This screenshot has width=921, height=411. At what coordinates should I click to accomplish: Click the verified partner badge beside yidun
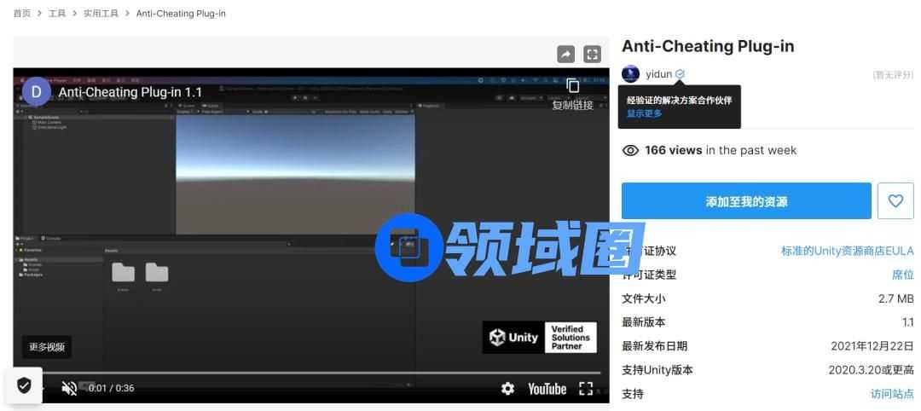pos(680,74)
